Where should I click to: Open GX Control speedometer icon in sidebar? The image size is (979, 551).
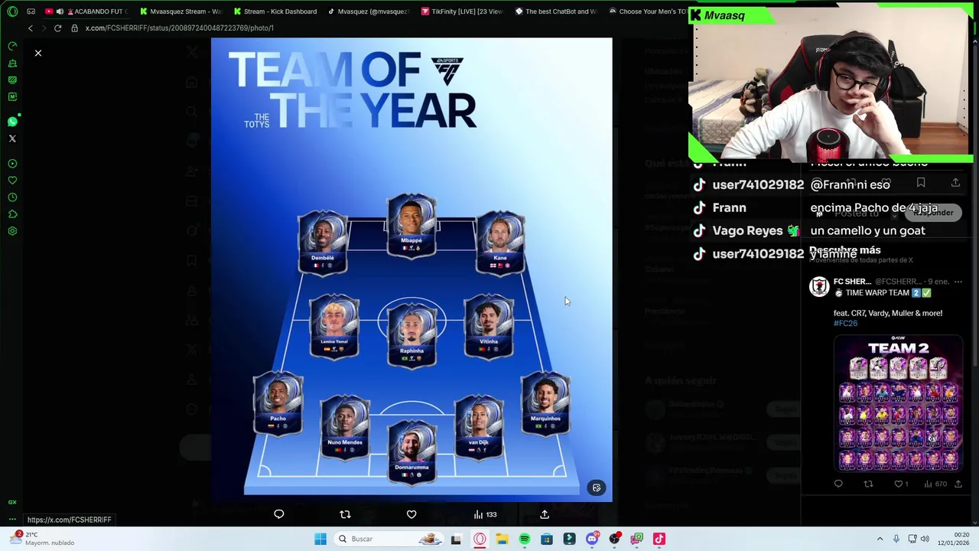point(12,46)
